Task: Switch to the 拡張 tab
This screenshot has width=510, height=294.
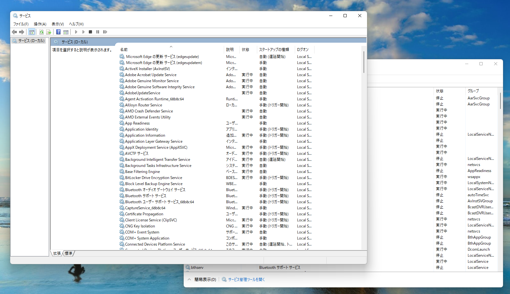Action: (x=57, y=254)
